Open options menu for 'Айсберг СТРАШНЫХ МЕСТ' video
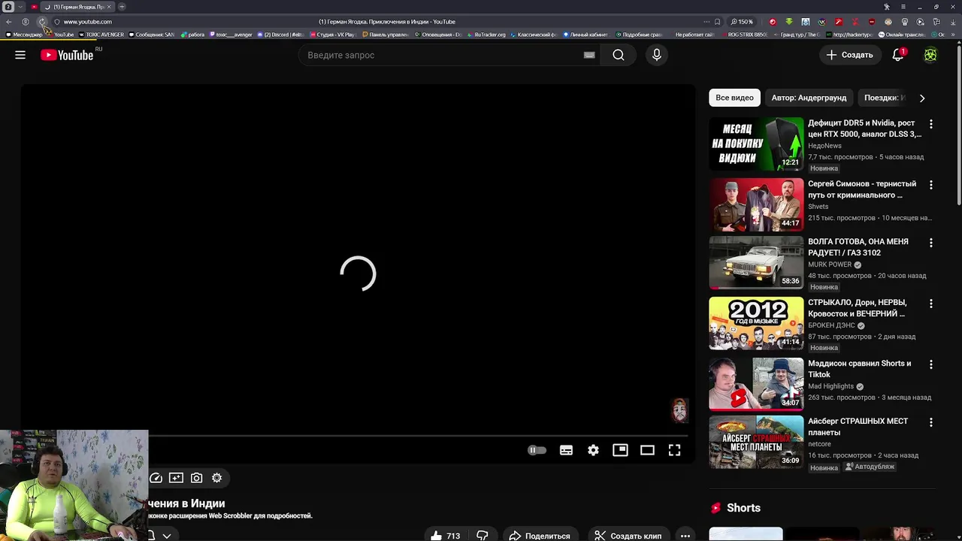 [x=930, y=422]
